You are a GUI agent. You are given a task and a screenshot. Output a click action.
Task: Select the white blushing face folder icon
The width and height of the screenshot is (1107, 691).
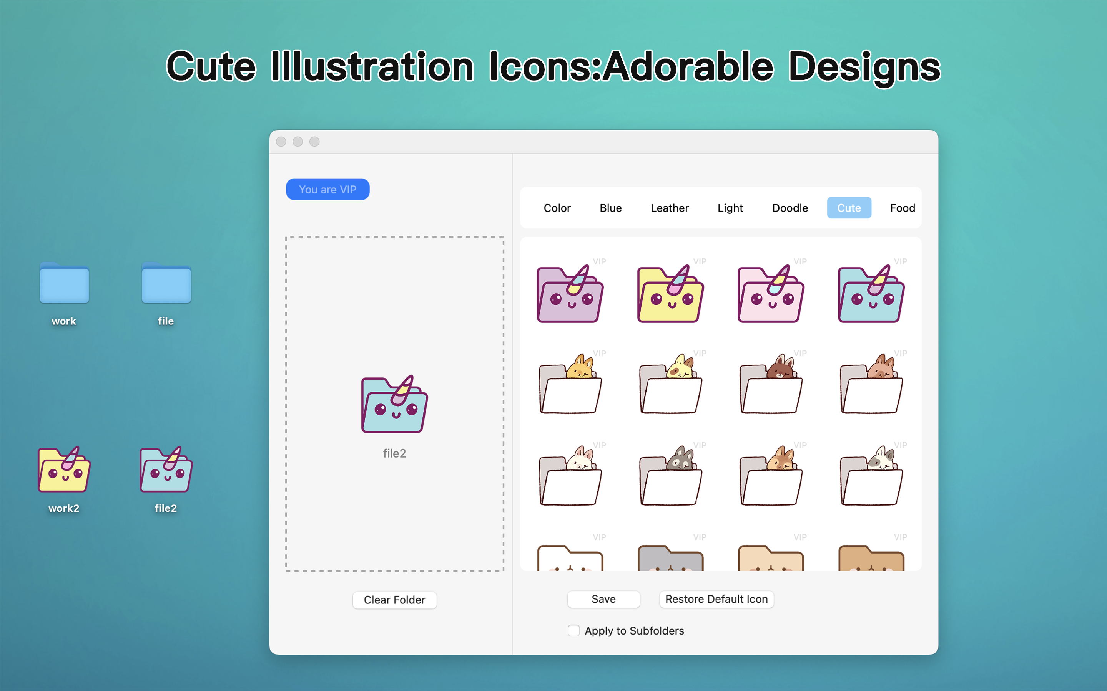(x=570, y=557)
